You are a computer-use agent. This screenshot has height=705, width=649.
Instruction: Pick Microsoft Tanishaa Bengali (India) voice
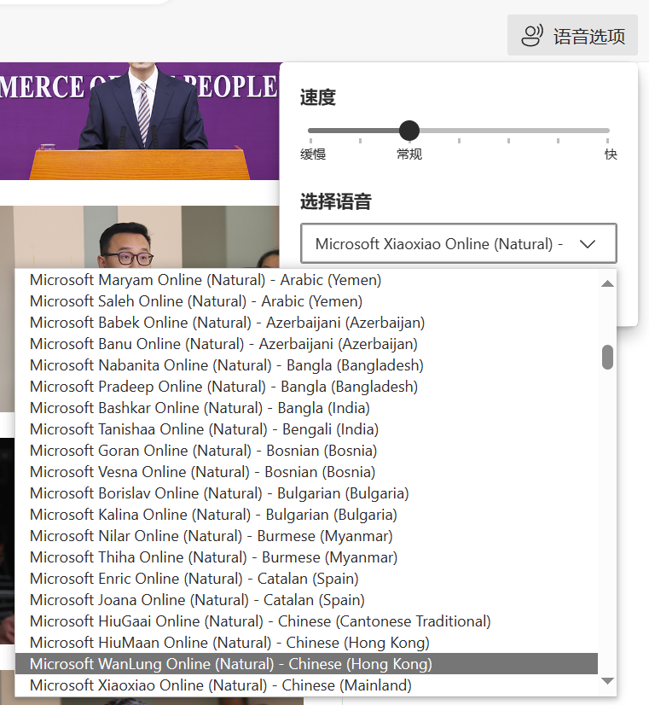pos(306,429)
